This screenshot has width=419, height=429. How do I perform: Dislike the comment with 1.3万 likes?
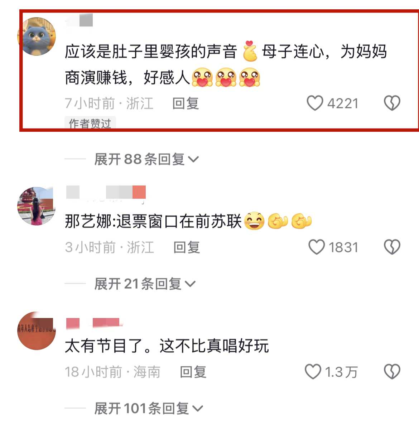pyautogui.click(x=392, y=372)
